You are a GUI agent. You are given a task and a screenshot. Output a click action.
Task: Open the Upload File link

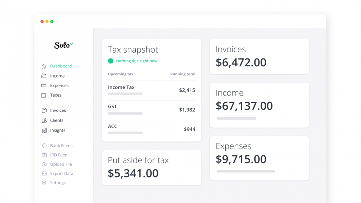tap(61, 164)
